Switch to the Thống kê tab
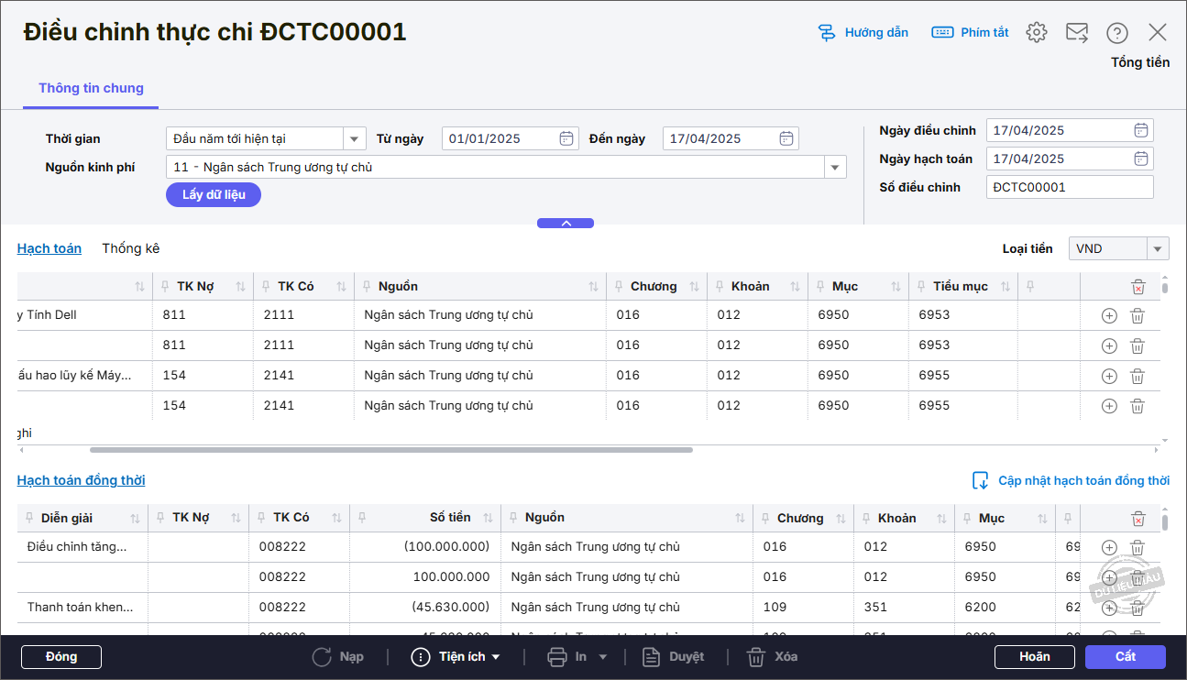 click(x=130, y=248)
